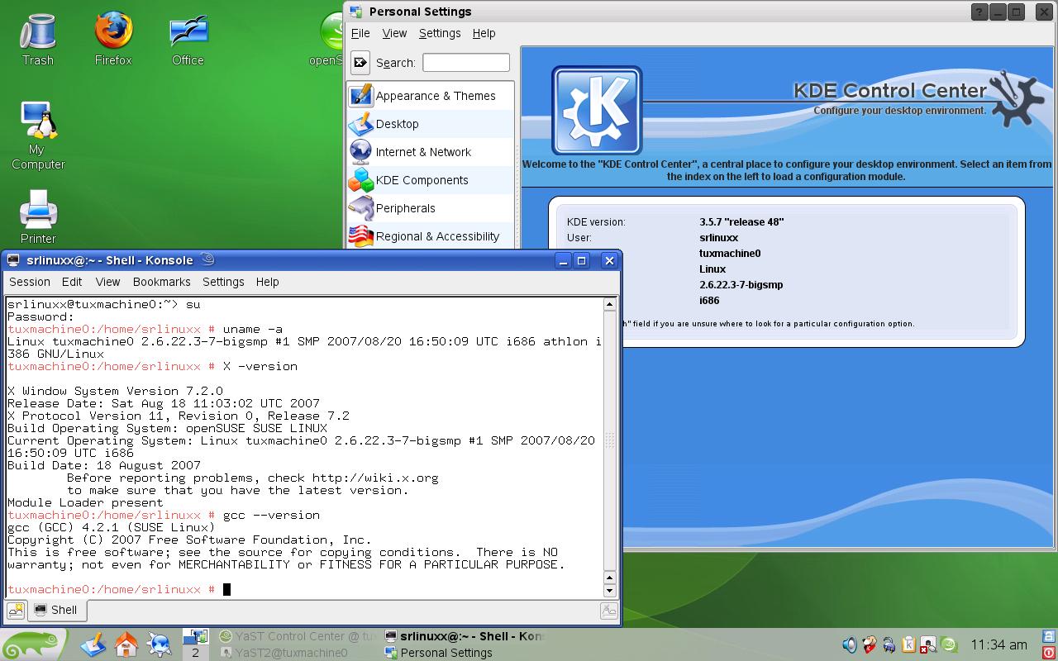The image size is (1058, 661).
Task: Maximize the Konsole window
Action: [582, 260]
